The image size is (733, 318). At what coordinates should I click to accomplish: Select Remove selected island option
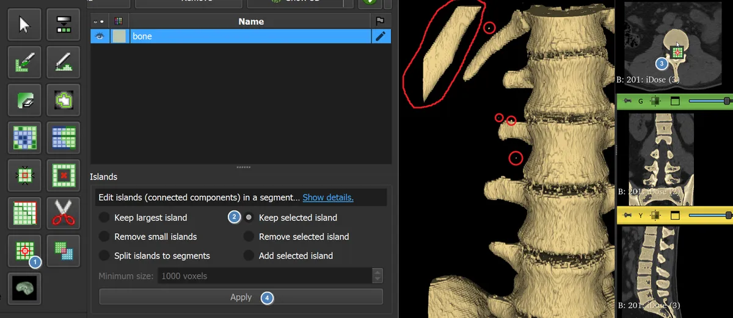tap(296, 237)
